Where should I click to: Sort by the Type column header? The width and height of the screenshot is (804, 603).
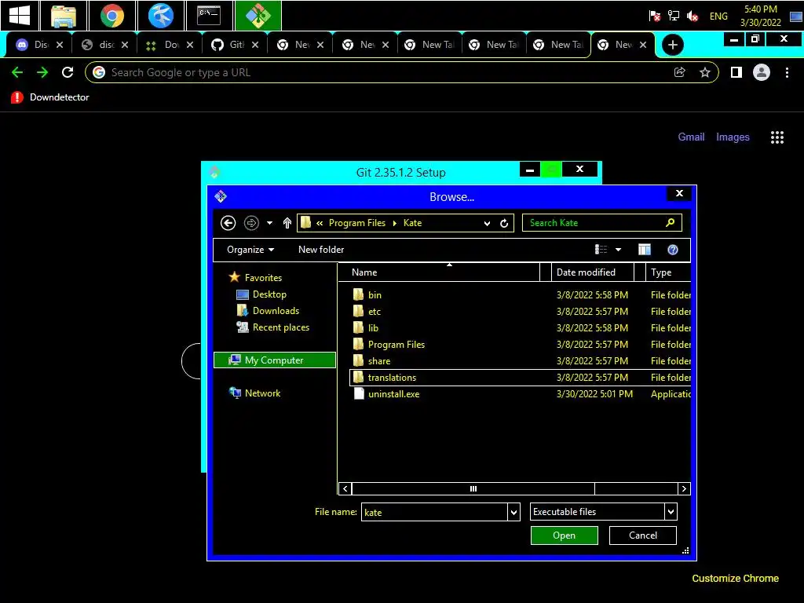667,272
